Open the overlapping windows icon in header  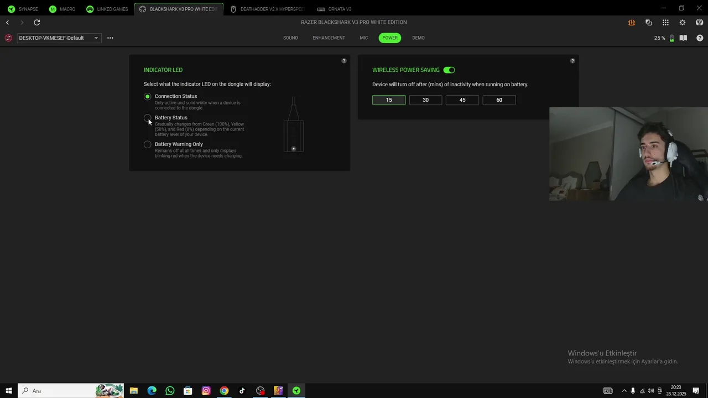(x=648, y=23)
